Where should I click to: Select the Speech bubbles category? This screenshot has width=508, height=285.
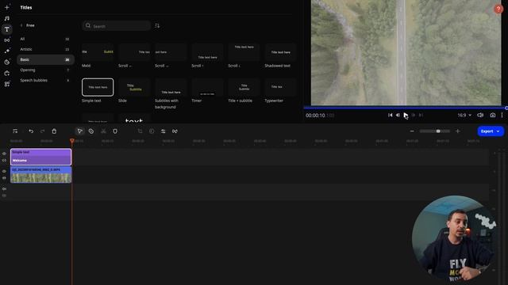coord(45,80)
